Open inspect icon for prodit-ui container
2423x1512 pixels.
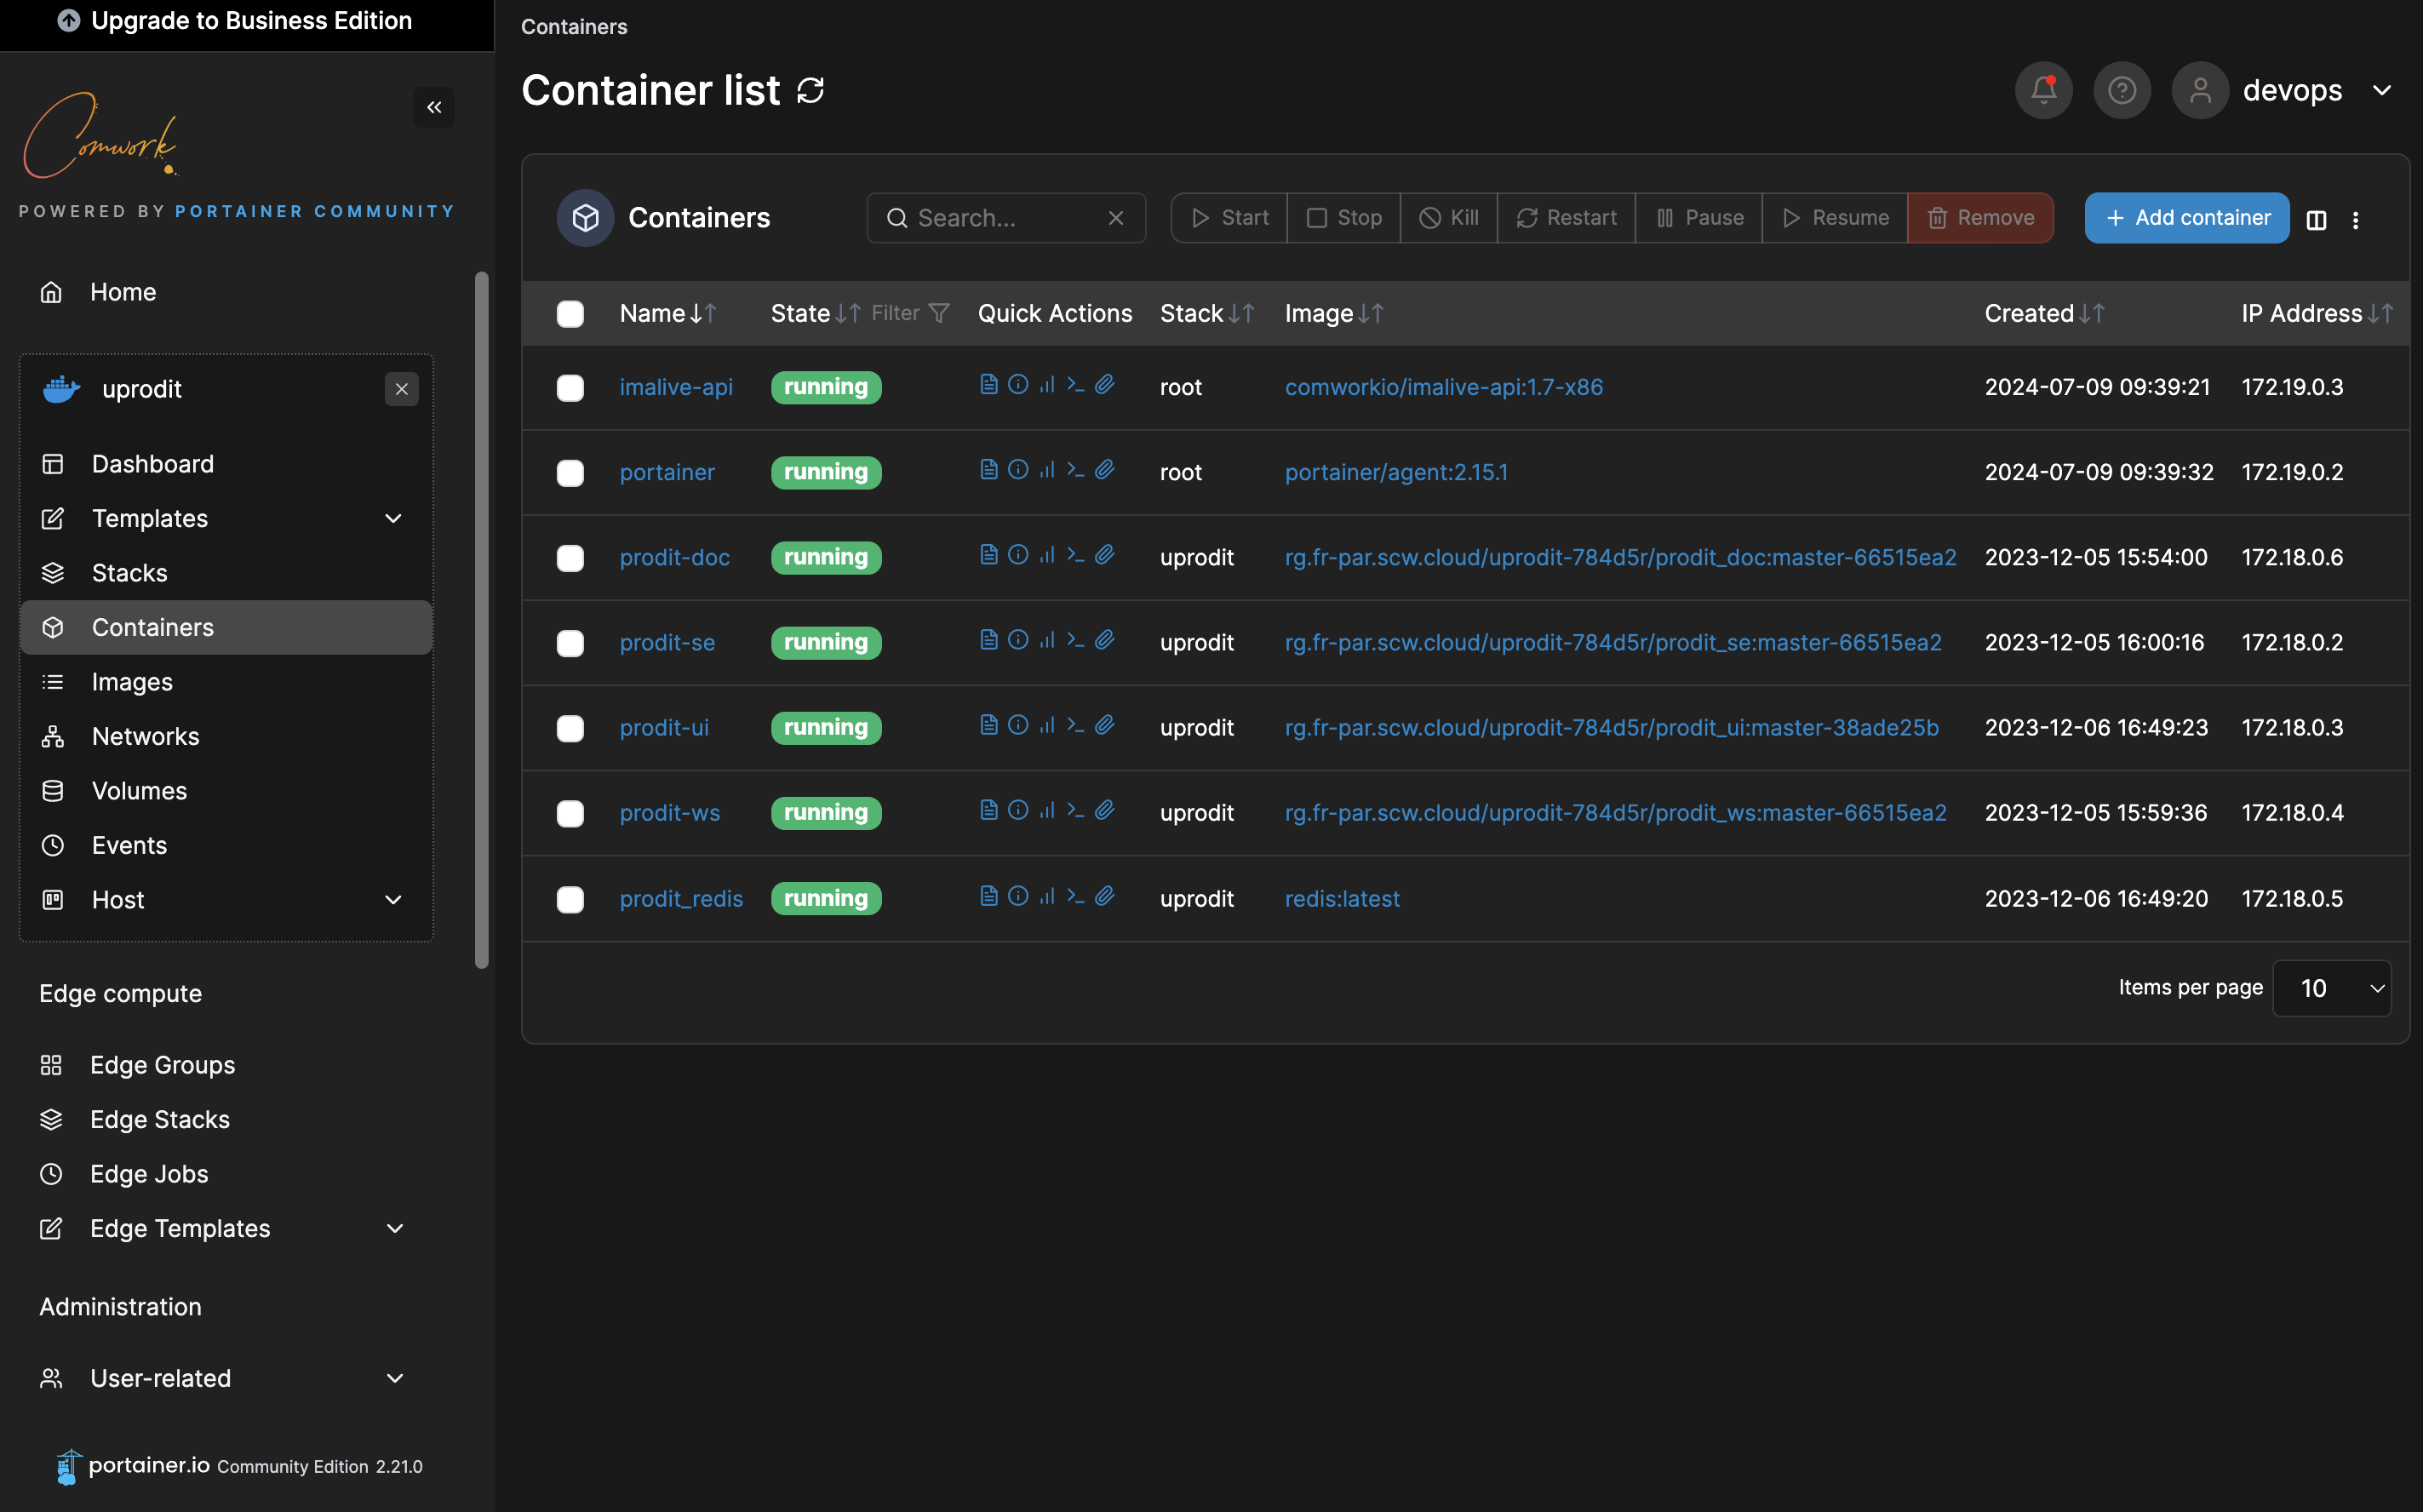tap(1018, 725)
